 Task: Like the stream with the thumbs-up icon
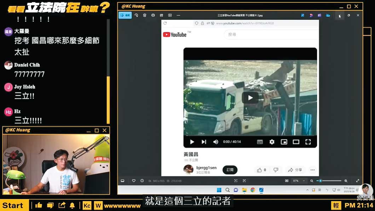(x=38, y=205)
